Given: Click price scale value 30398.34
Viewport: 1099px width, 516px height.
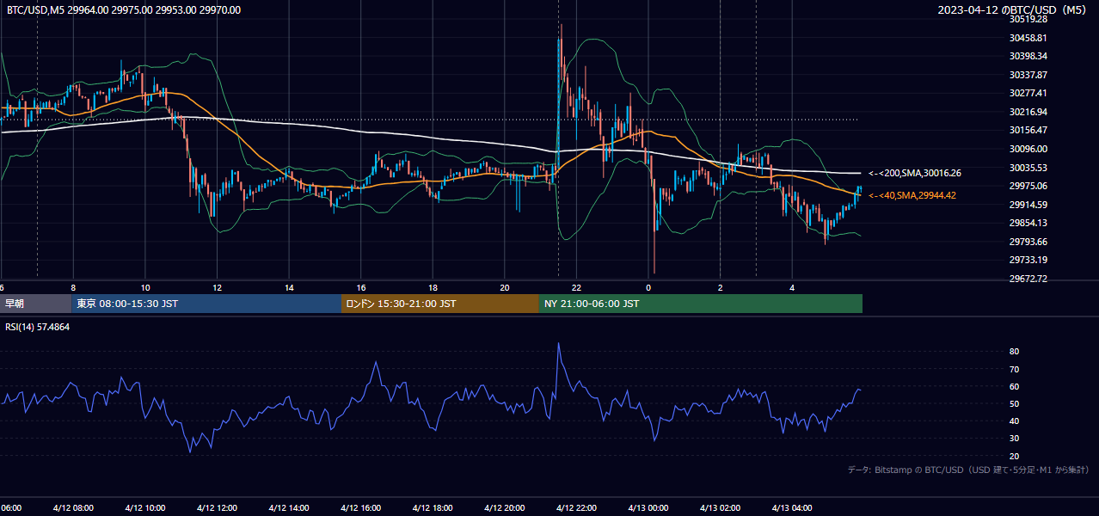Looking at the screenshot, I should [1028, 56].
